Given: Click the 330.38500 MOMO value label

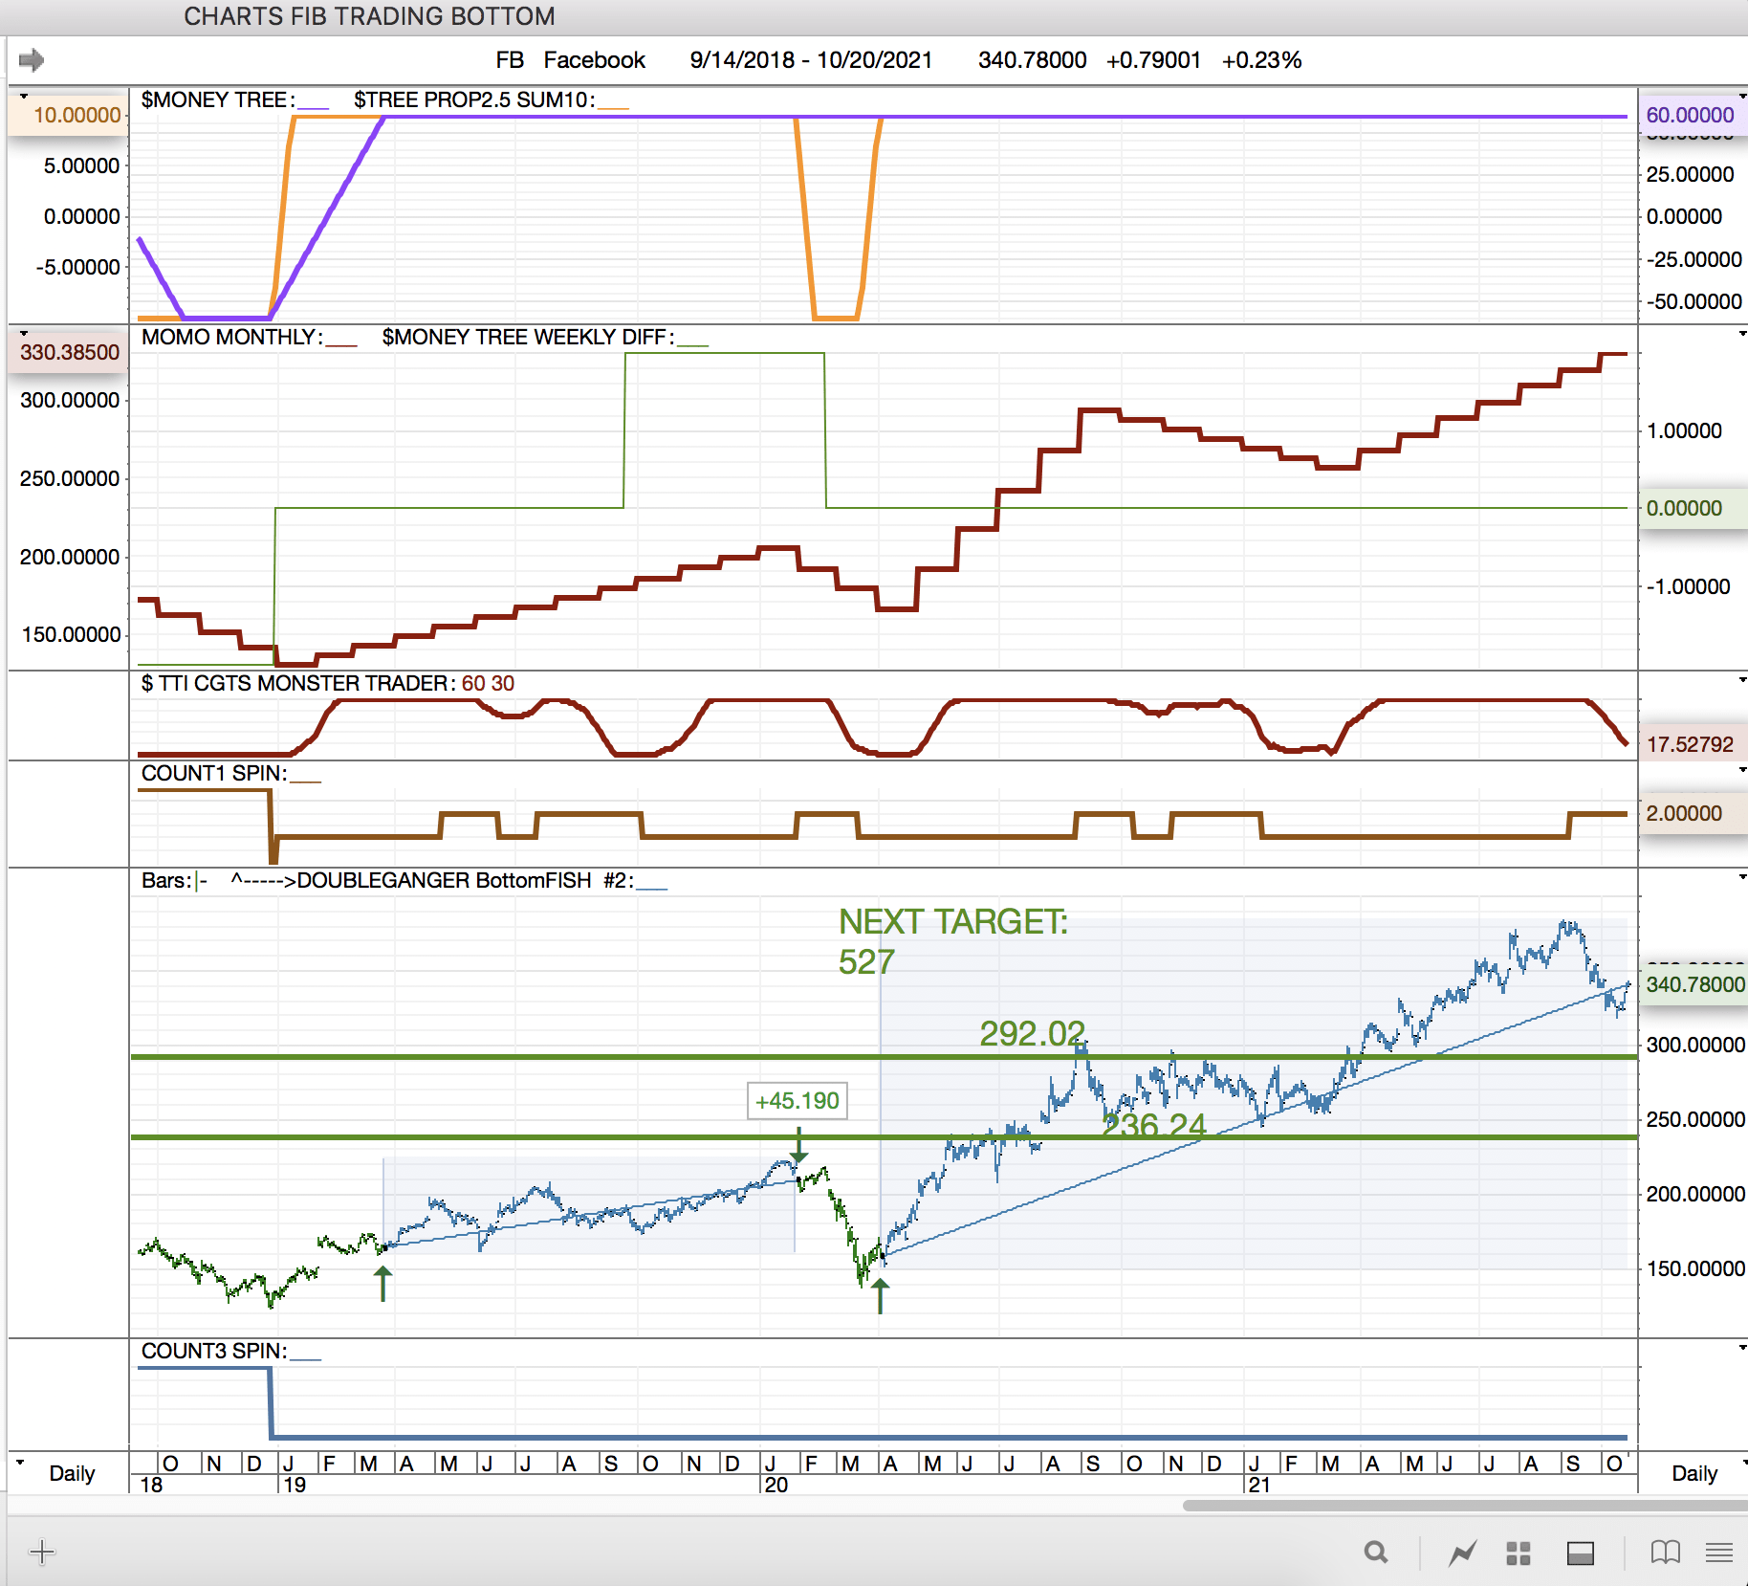Looking at the screenshot, I should [69, 352].
